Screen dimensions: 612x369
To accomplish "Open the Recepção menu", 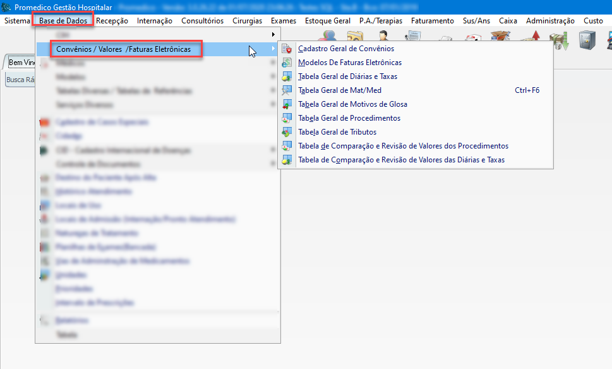I will pos(112,21).
